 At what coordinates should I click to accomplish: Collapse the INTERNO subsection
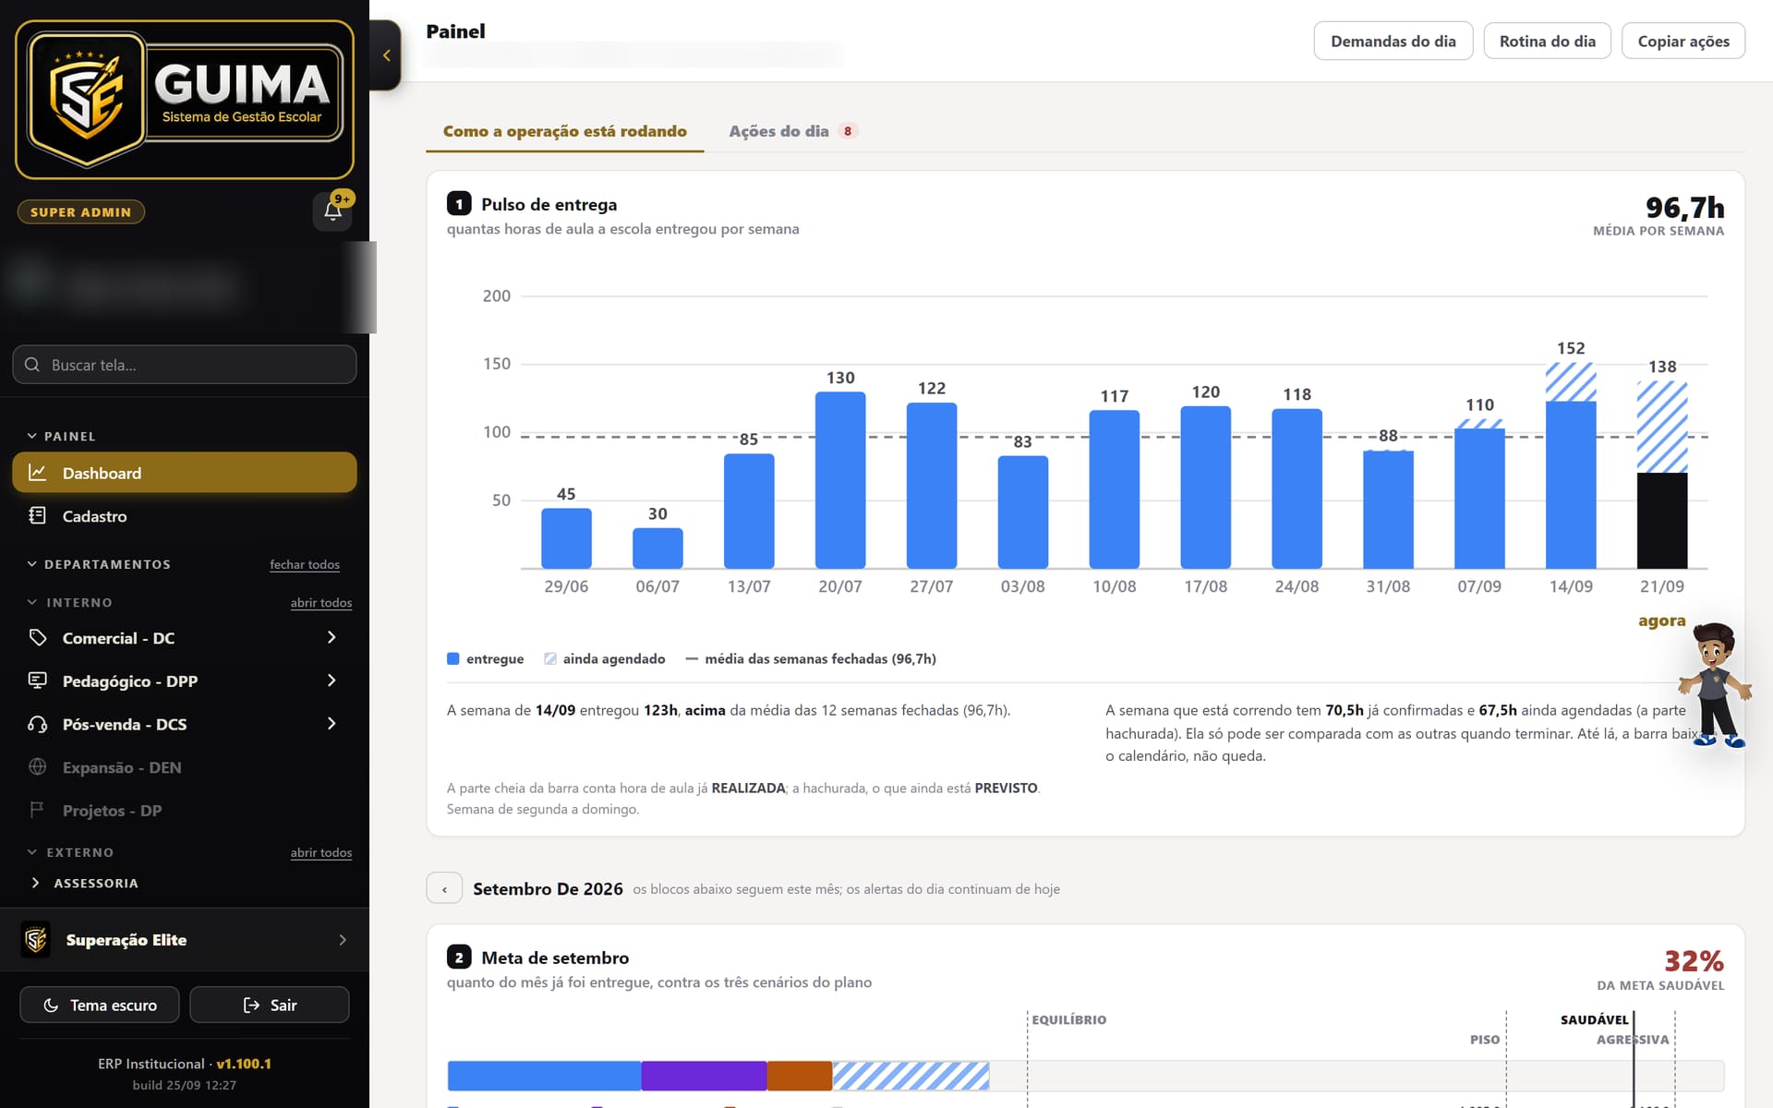coord(69,602)
